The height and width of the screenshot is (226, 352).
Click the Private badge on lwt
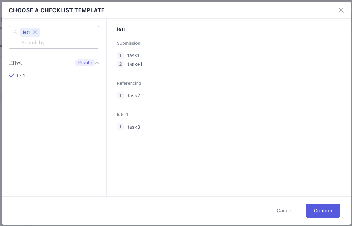click(x=85, y=63)
